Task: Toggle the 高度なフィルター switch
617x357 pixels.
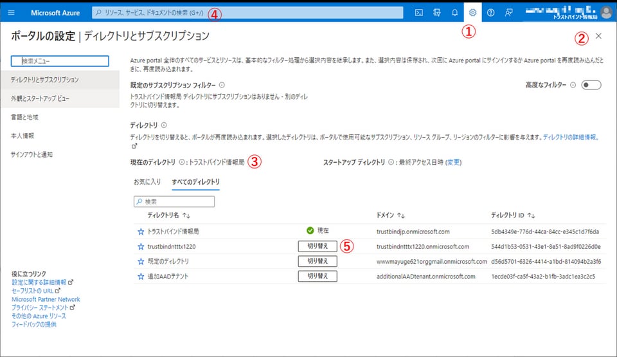Action: coord(591,85)
